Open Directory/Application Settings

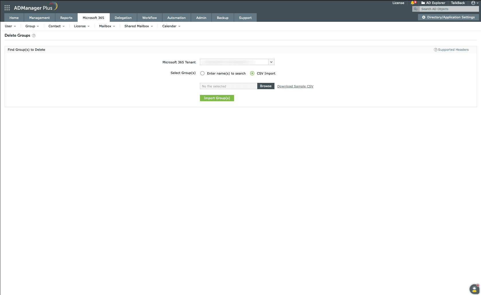coord(448,17)
